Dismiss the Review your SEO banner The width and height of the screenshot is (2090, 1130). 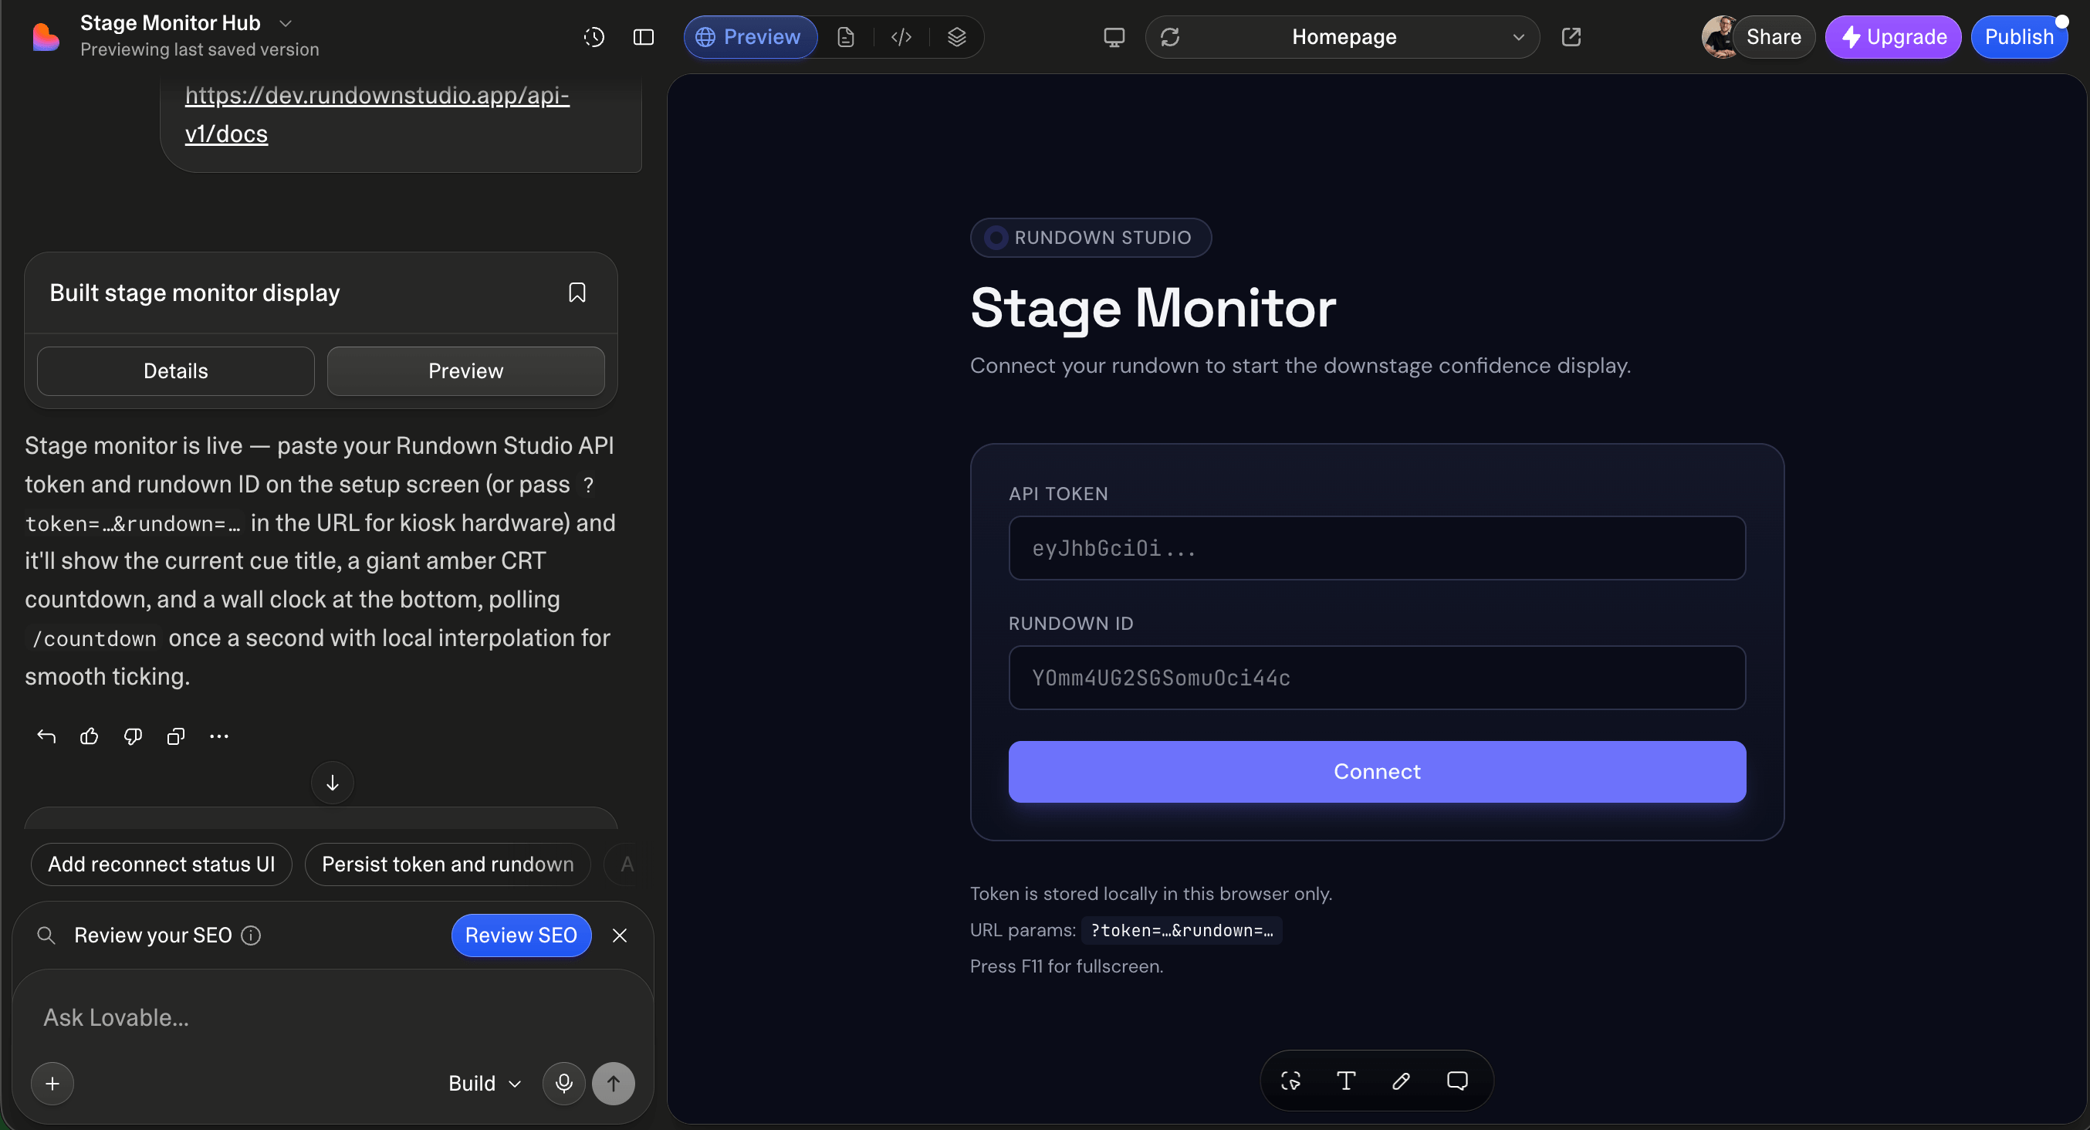click(x=620, y=935)
